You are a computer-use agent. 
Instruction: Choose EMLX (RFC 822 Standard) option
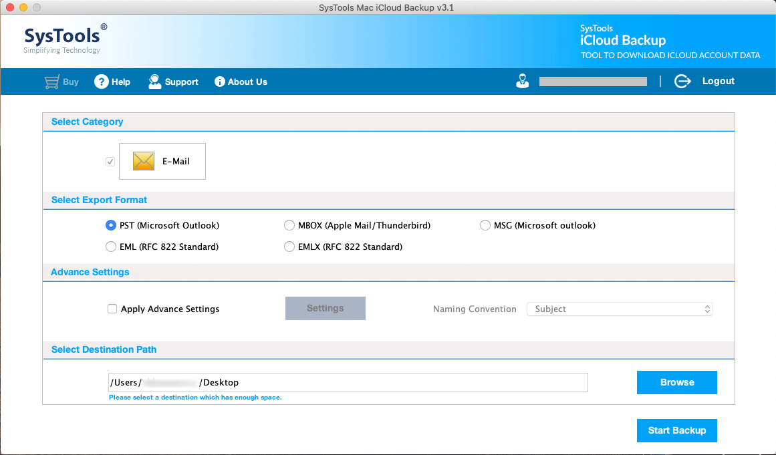[289, 247]
